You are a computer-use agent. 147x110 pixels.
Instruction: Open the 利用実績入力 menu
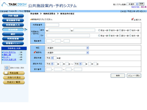tap(13, 25)
